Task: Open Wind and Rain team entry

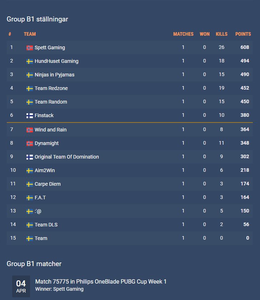Action: [50, 130]
